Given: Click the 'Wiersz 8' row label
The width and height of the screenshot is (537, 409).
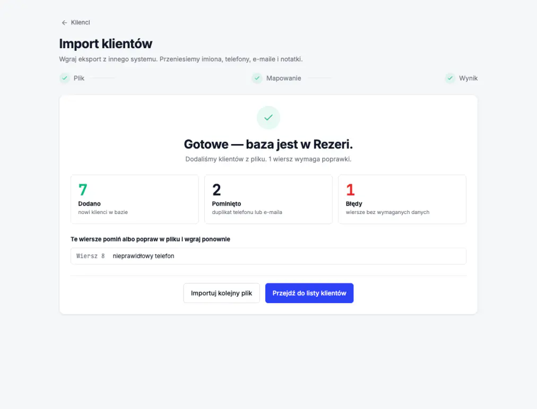Looking at the screenshot, I should click(90, 256).
